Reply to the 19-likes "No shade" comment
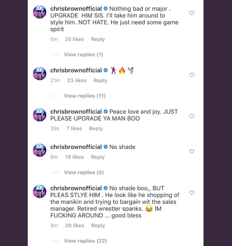This screenshot has width=232, height=246. tap(98, 157)
